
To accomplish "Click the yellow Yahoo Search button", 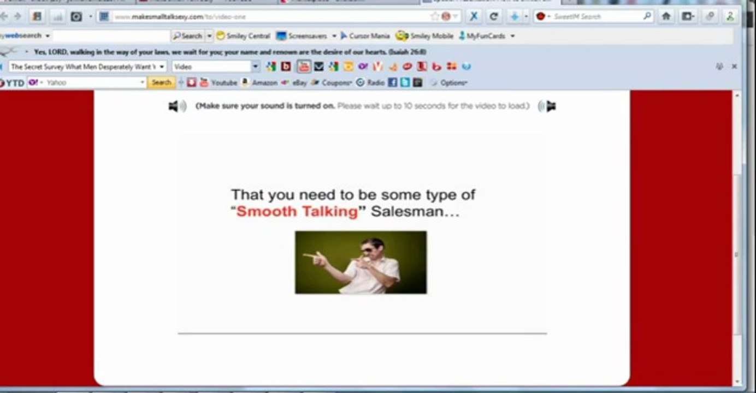I will [161, 82].
